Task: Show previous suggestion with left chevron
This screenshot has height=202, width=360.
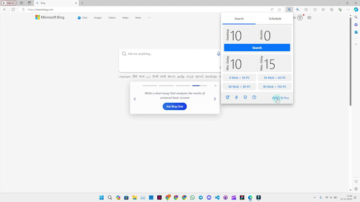Action: [135, 99]
